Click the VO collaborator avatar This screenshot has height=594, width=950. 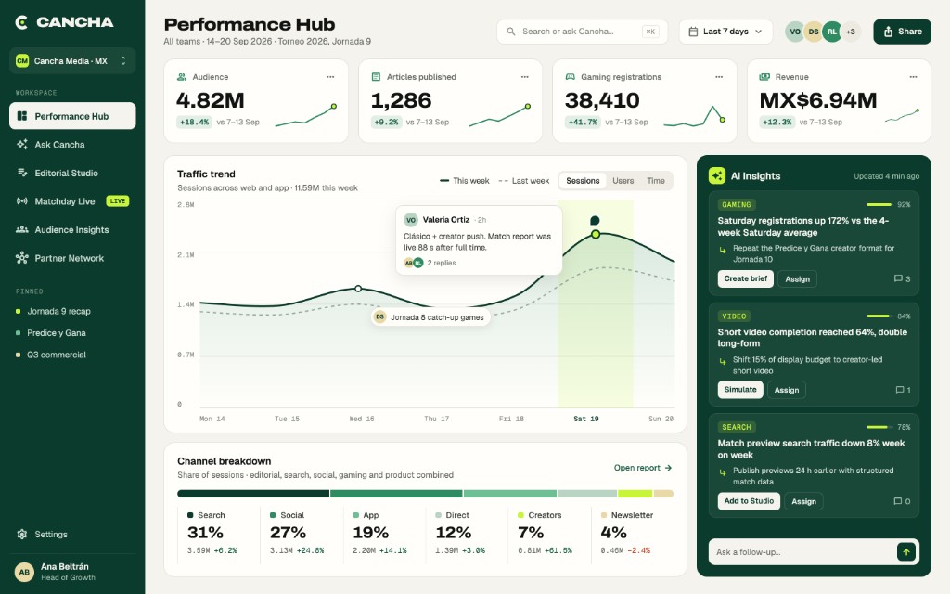click(795, 32)
